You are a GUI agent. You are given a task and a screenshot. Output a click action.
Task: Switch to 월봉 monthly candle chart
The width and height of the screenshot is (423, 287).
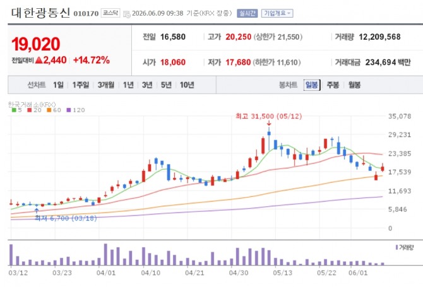[354, 85]
